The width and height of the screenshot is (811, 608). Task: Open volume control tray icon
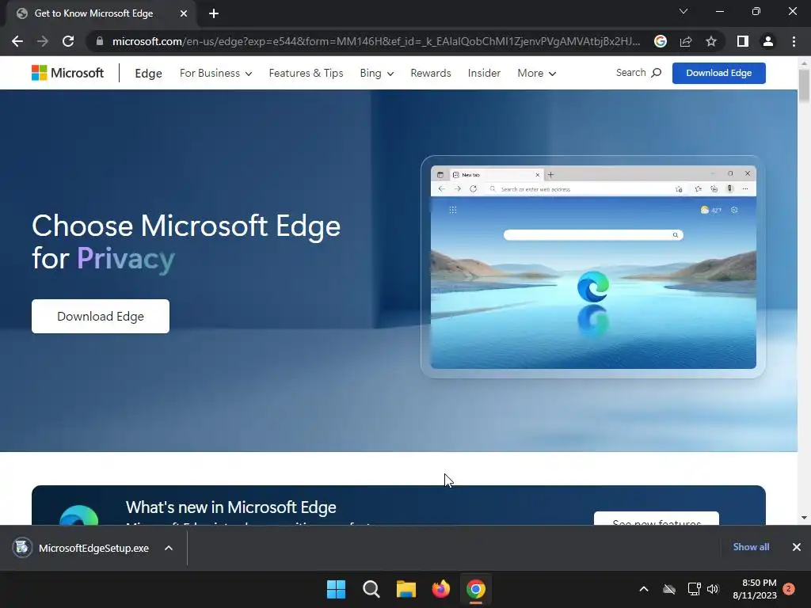[x=713, y=589]
